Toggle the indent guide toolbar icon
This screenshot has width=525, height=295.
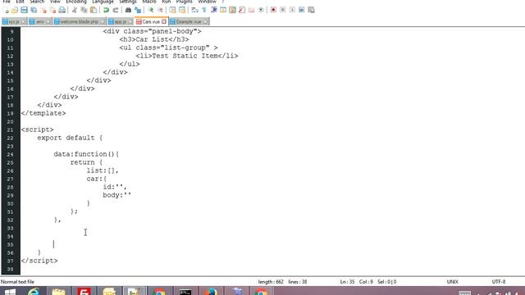[213, 10]
